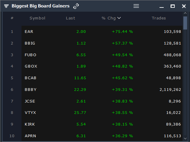
Task: Click the GBOX ticker symbol
Action: [31, 66]
